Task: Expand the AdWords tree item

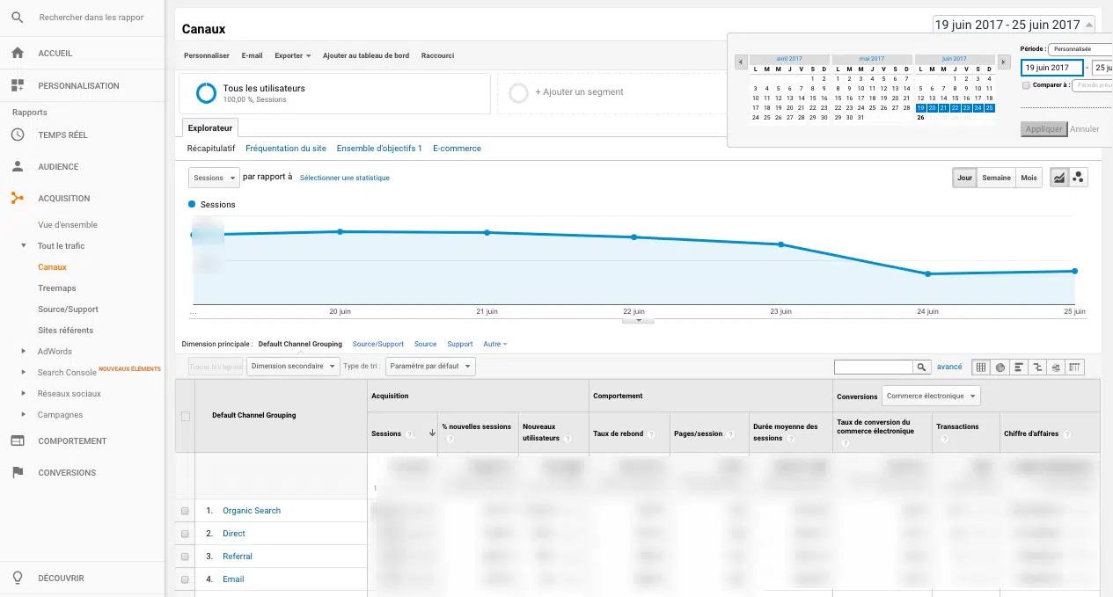Action: [x=24, y=352]
